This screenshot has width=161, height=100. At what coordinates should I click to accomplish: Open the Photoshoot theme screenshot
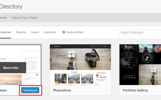click(x=80, y=65)
